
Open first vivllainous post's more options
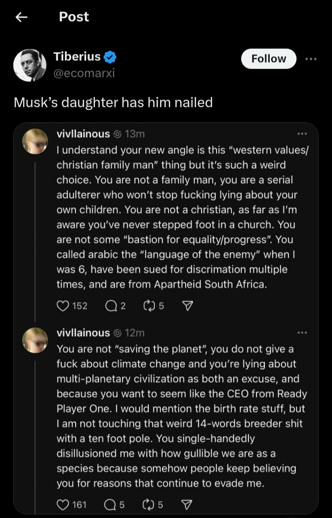[x=302, y=134]
